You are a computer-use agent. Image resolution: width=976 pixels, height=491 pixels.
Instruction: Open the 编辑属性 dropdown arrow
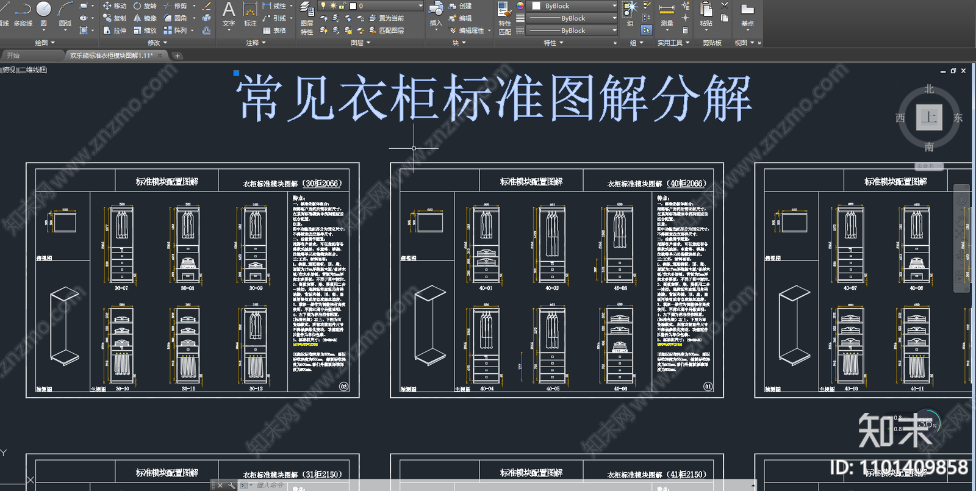[489, 30]
